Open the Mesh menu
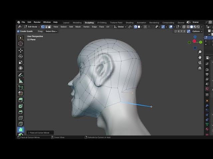213x159 pixels. [x=78, y=27]
